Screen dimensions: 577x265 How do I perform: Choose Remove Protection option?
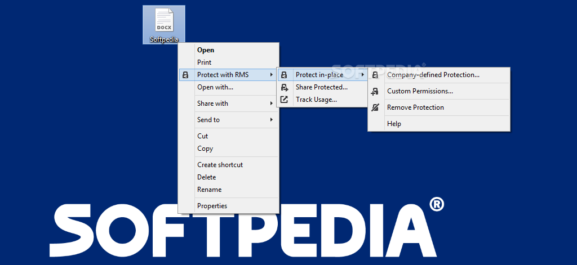pos(439,107)
